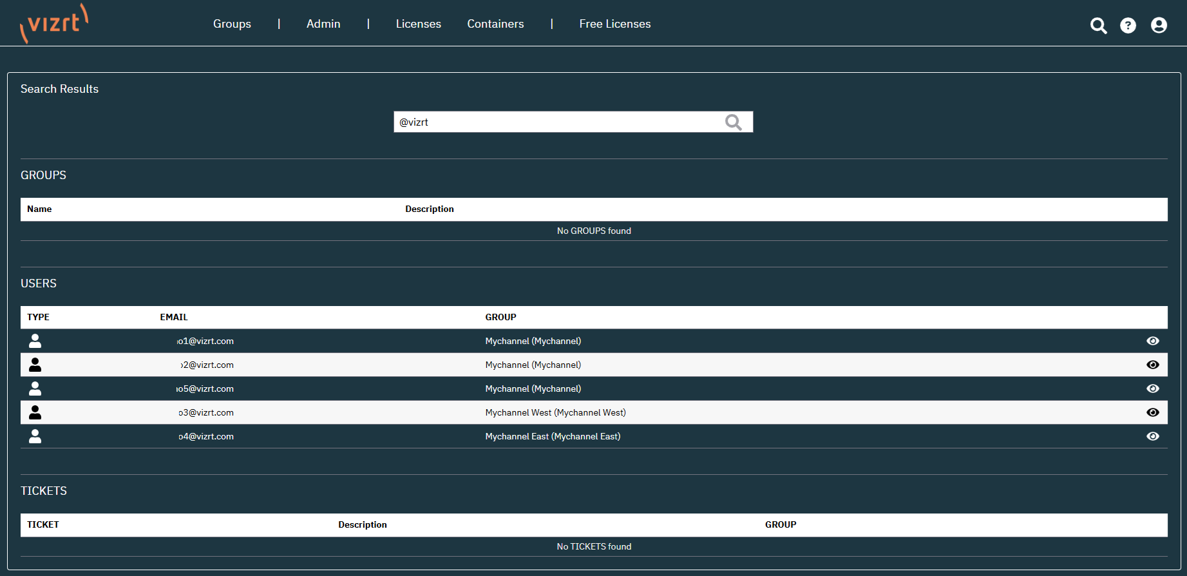Click user icon for the o4@vizrt.com row
Image resolution: width=1187 pixels, height=576 pixels.
35,436
